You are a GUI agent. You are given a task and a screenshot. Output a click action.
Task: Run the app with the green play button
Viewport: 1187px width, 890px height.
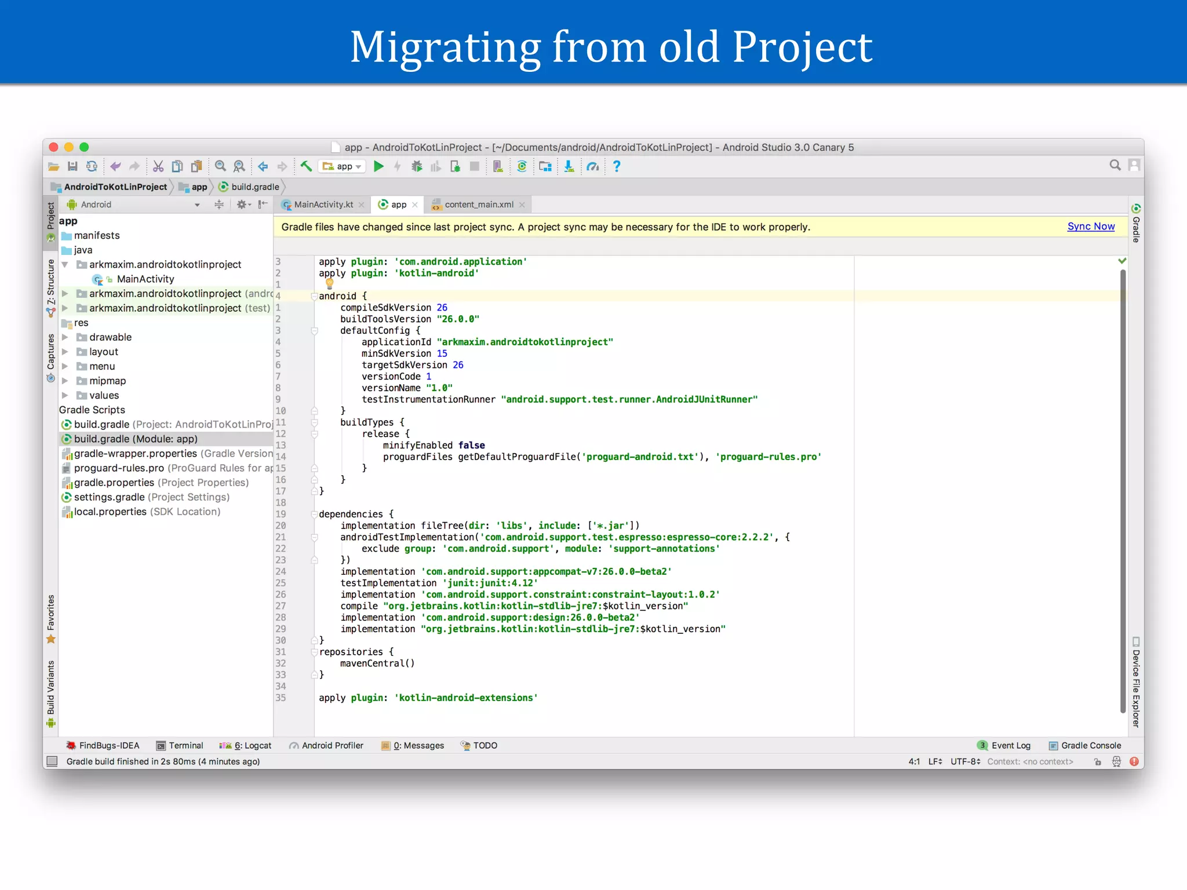(x=378, y=167)
